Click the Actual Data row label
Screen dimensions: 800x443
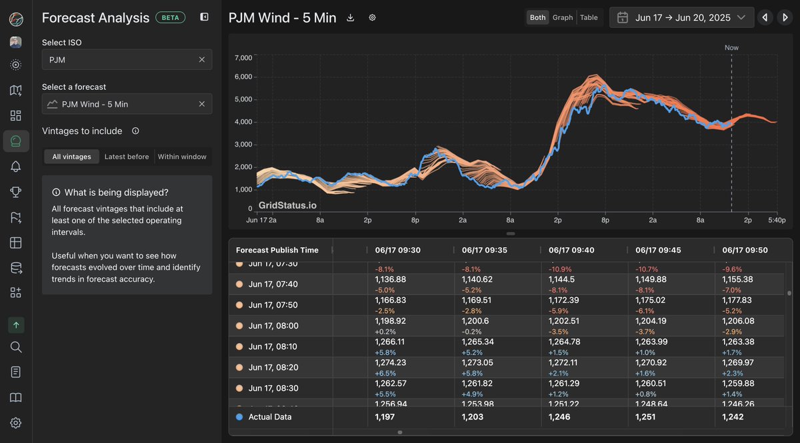(x=270, y=417)
